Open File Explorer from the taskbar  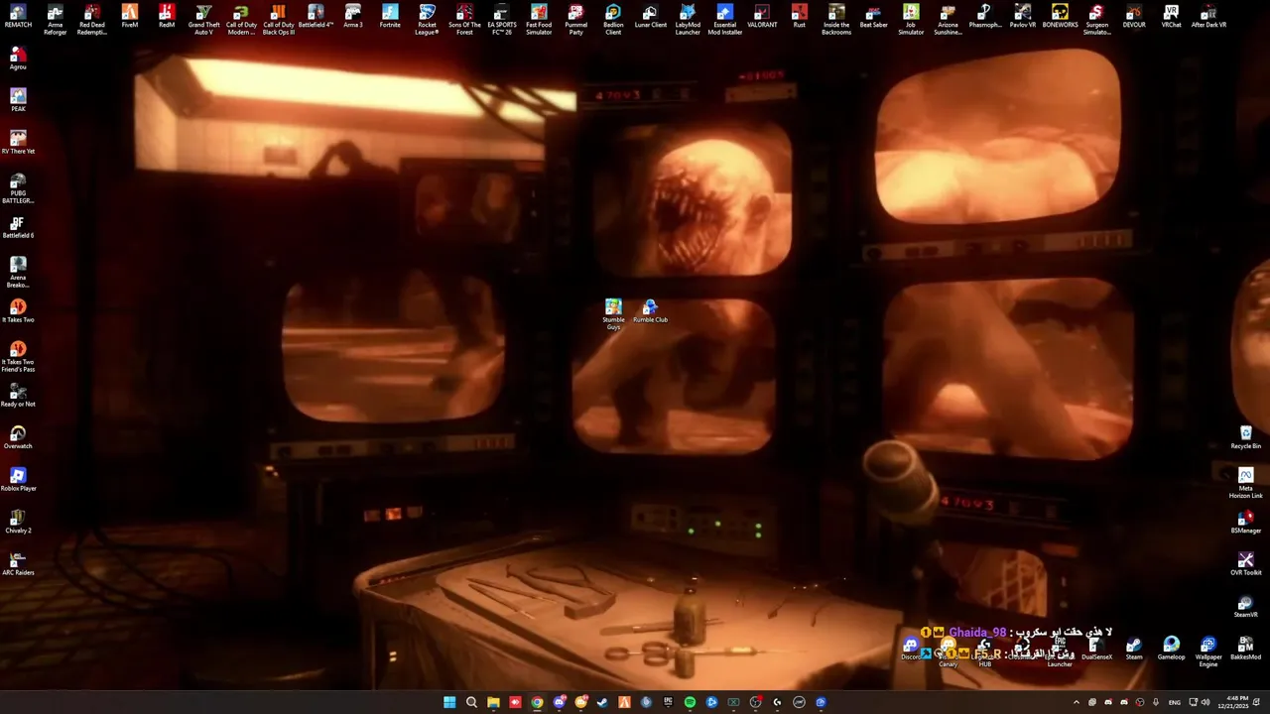(x=493, y=702)
